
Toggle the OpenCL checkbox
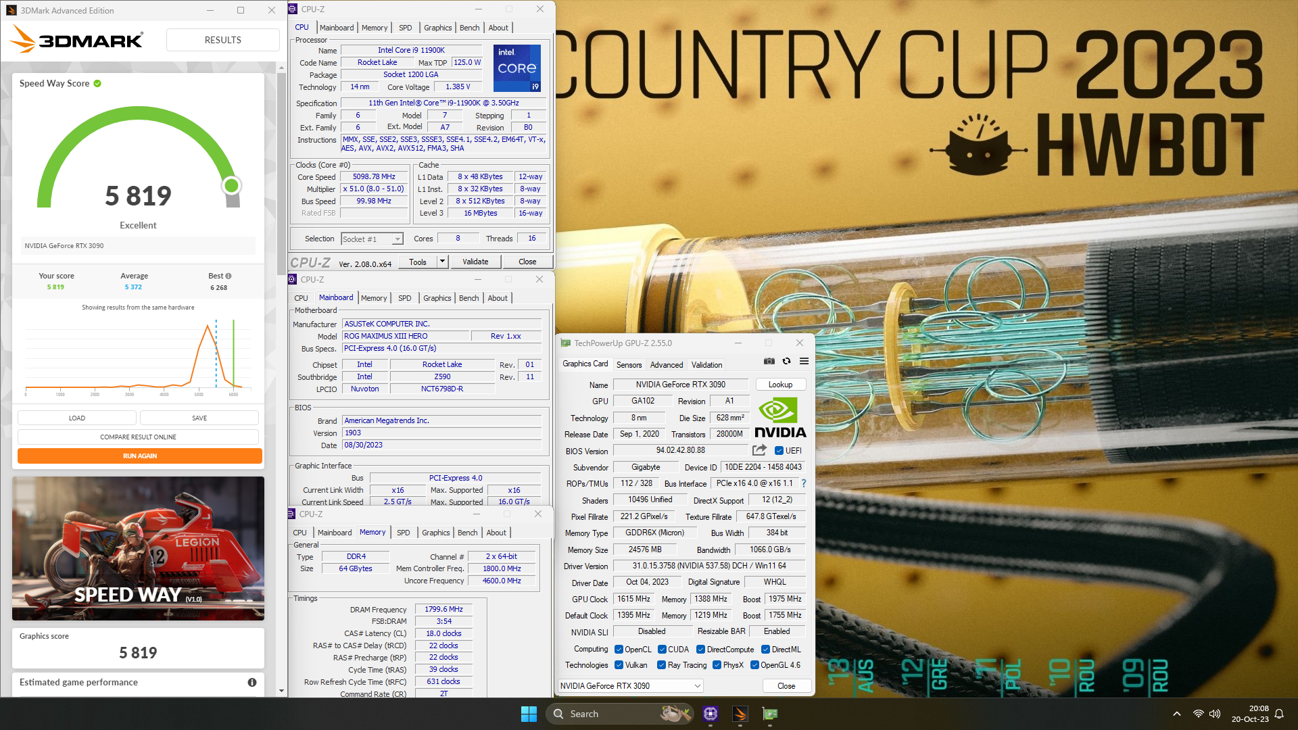click(x=619, y=650)
